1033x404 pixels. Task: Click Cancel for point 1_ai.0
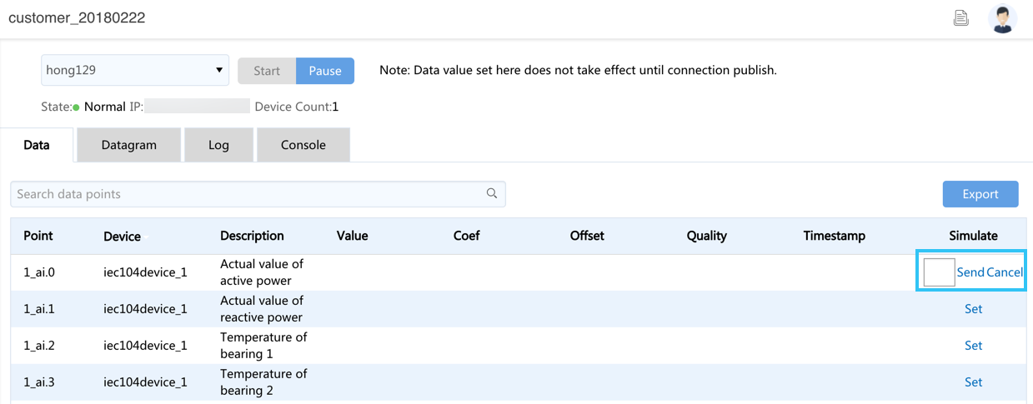1005,272
